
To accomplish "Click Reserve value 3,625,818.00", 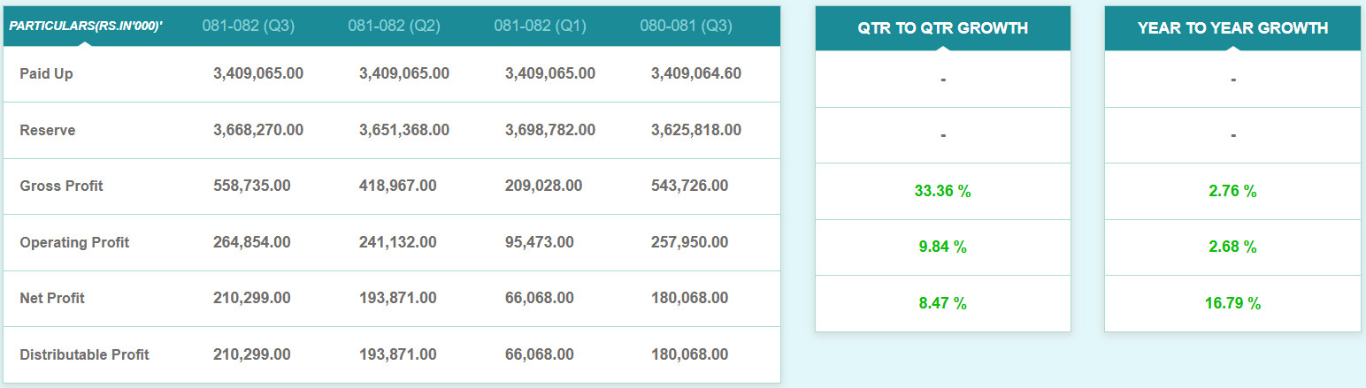I will [x=696, y=131].
